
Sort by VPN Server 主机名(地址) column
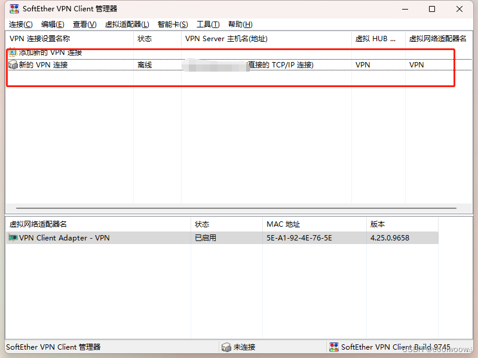click(266, 39)
